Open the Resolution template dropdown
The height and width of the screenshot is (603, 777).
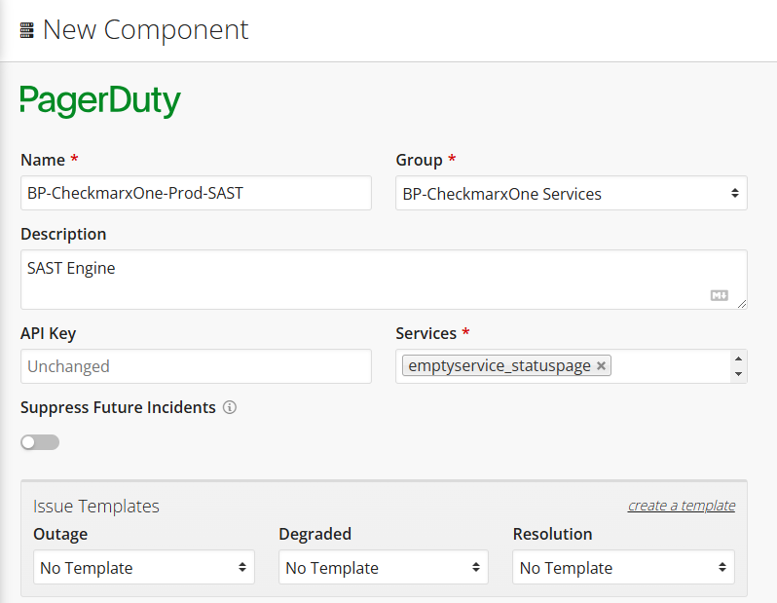pos(623,567)
